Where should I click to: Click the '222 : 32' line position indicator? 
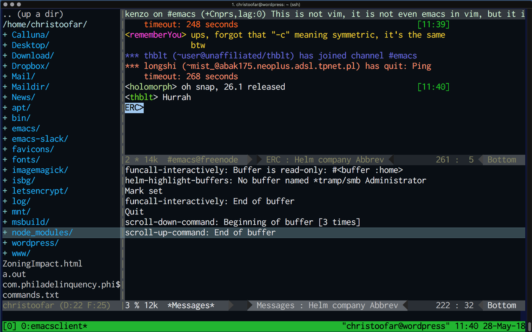[x=455, y=306]
